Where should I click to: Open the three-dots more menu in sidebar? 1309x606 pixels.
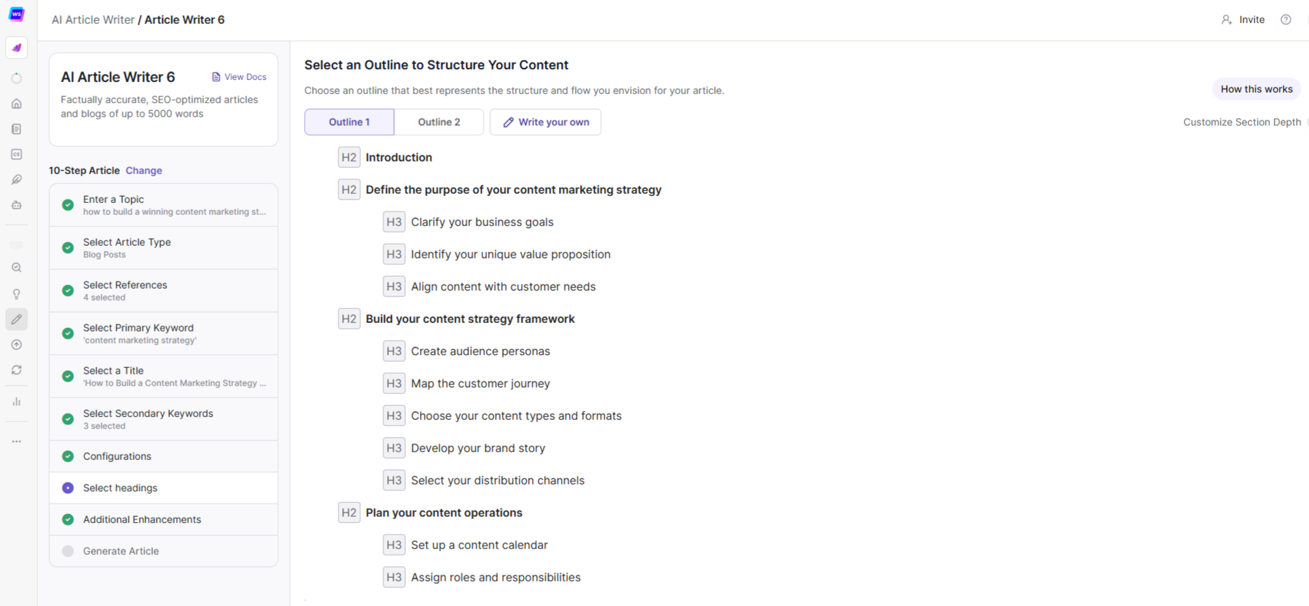(16, 442)
